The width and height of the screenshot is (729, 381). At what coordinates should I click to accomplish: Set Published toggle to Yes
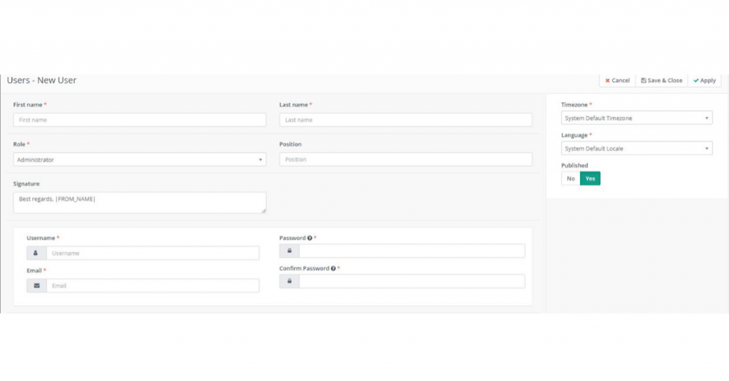(x=590, y=178)
